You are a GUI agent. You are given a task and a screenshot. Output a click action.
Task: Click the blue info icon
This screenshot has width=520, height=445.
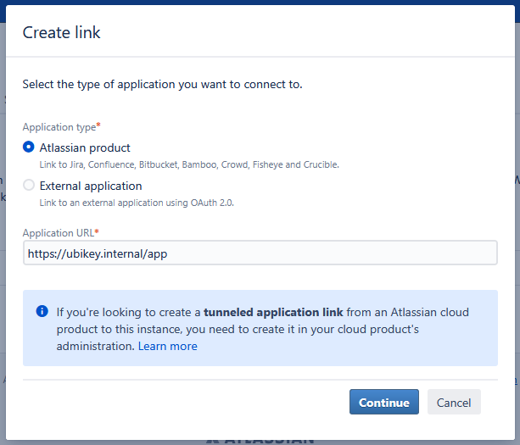(x=42, y=311)
